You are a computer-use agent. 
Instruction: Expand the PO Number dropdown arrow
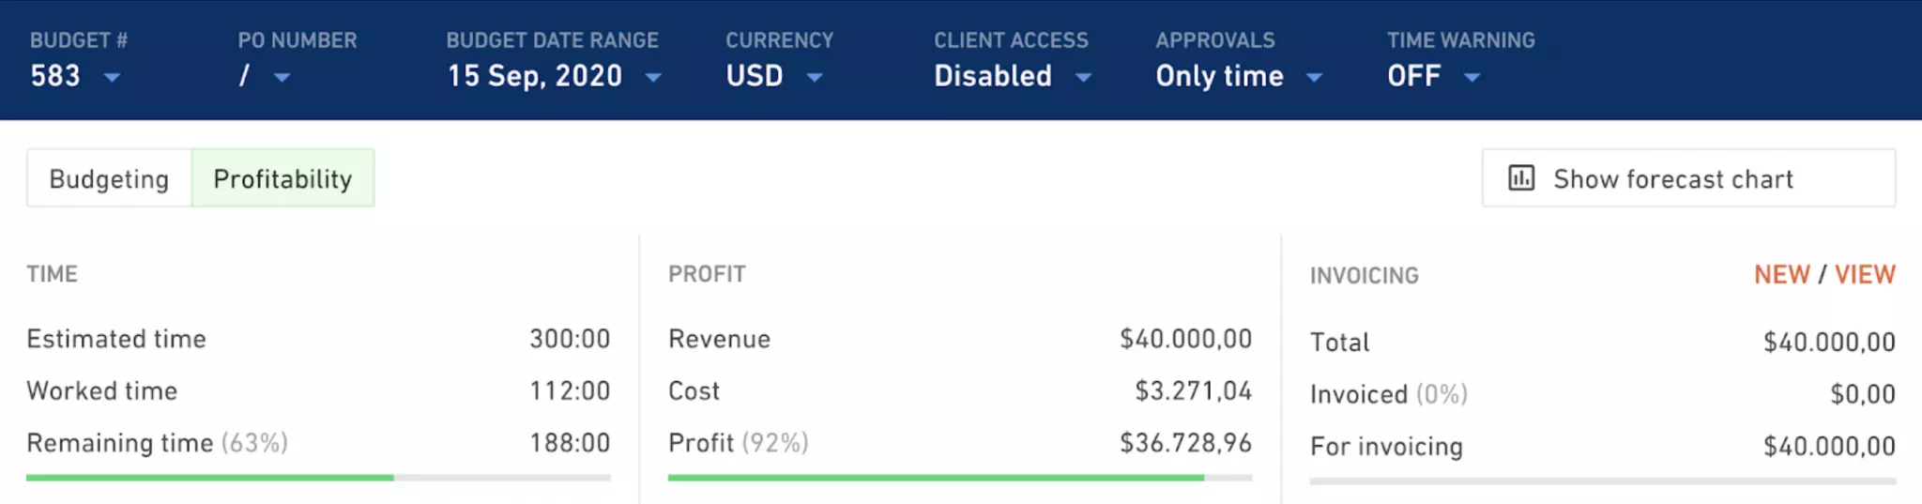282,77
